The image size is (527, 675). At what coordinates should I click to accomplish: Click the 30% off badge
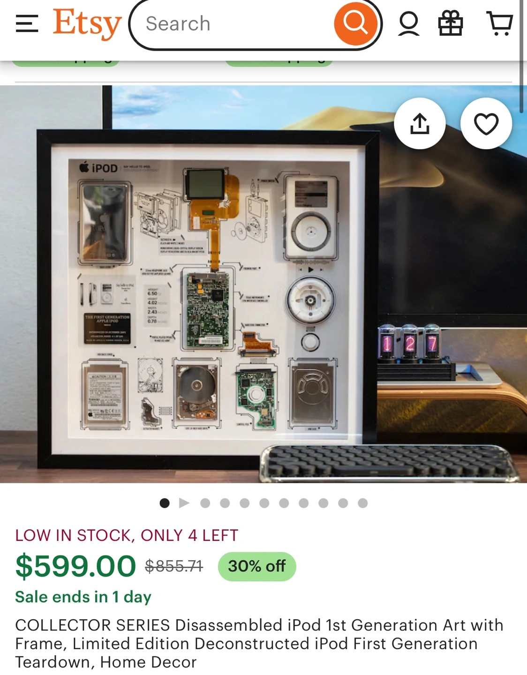tap(257, 566)
